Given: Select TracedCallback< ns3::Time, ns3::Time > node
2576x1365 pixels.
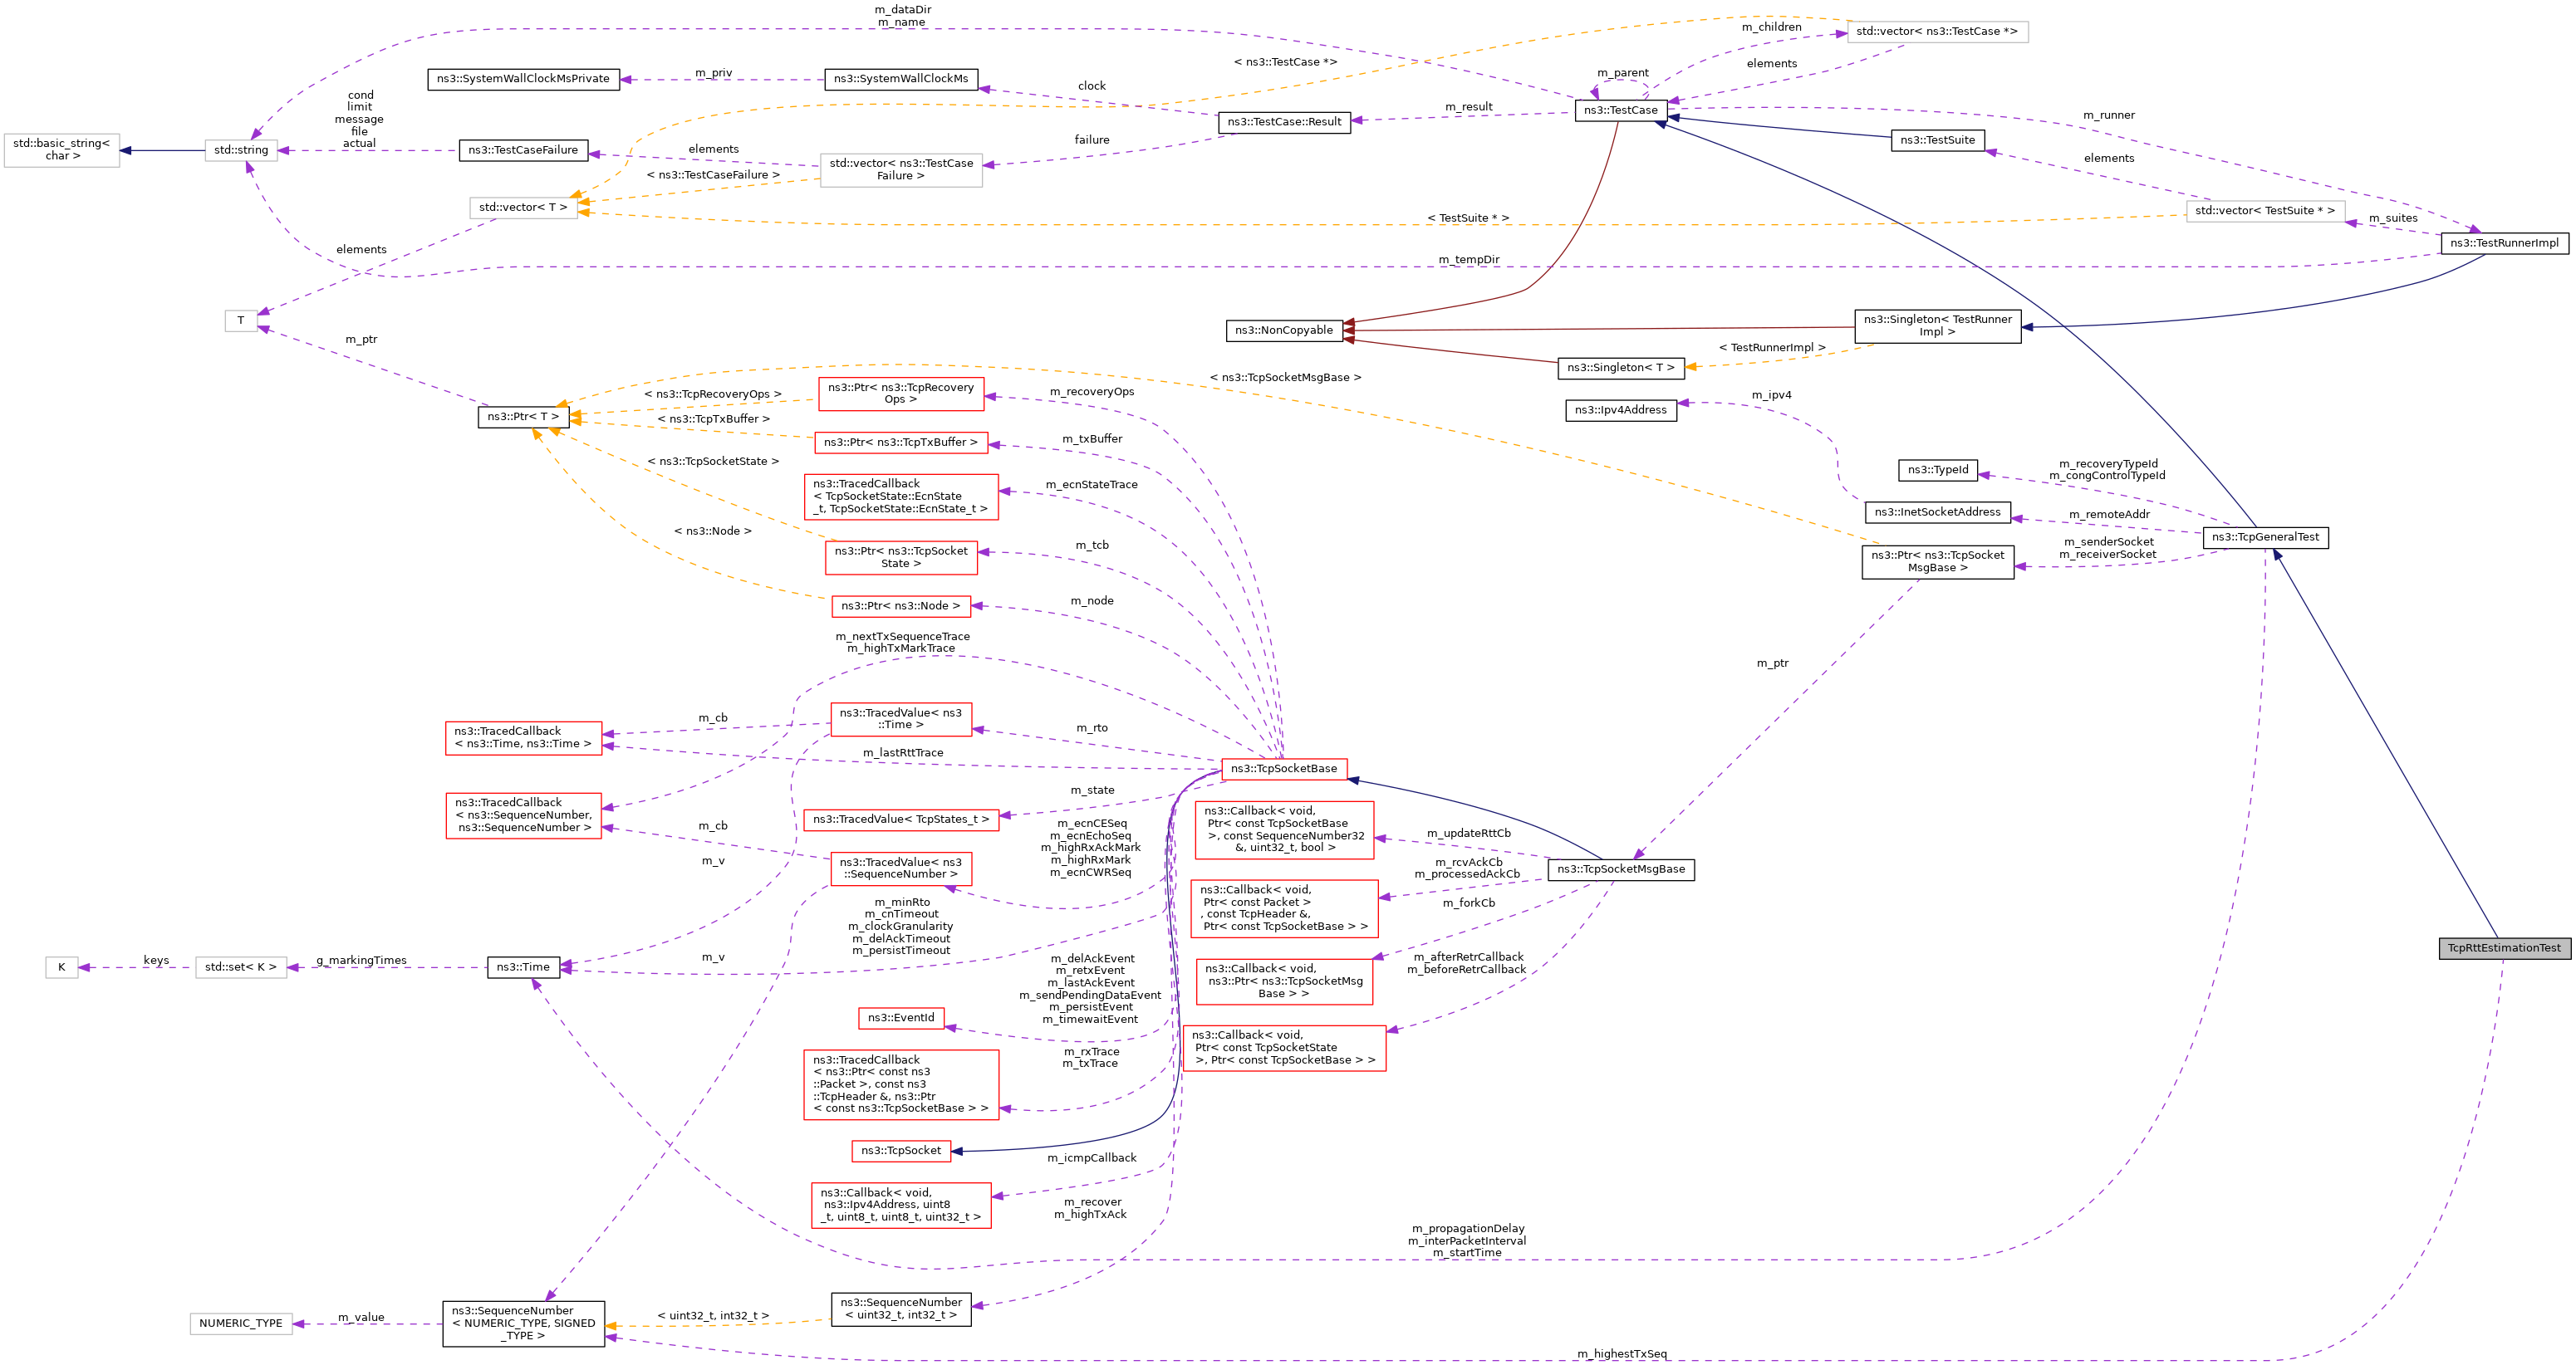Looking at the screenshot, I should click(x=523, y=738).
